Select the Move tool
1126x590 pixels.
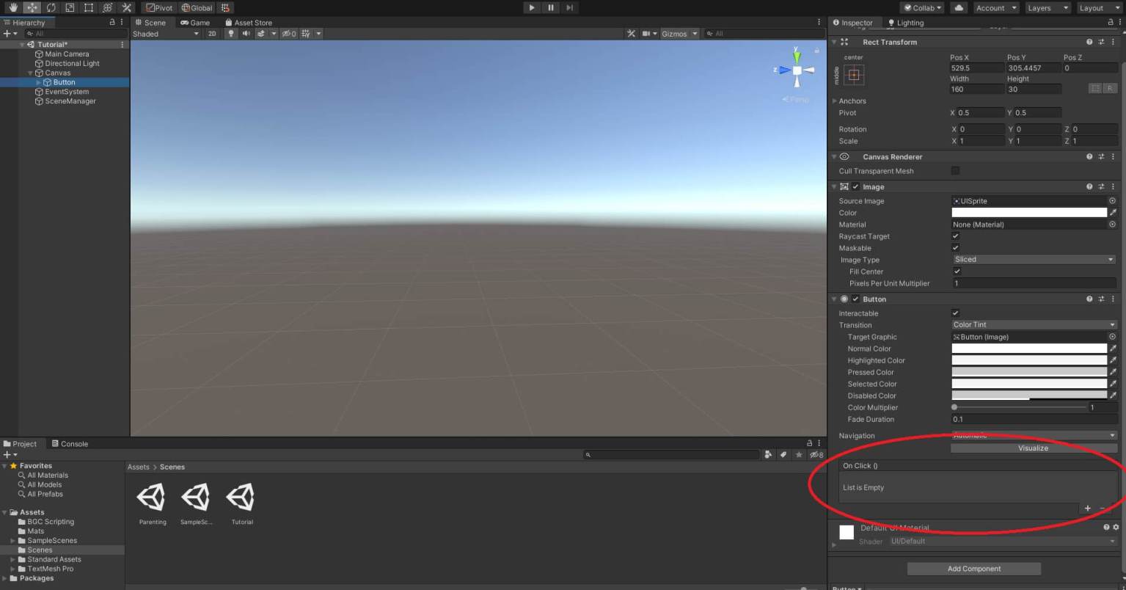tap(32, 7)
